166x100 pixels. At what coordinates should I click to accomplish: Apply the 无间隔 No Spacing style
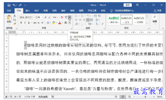139,20
